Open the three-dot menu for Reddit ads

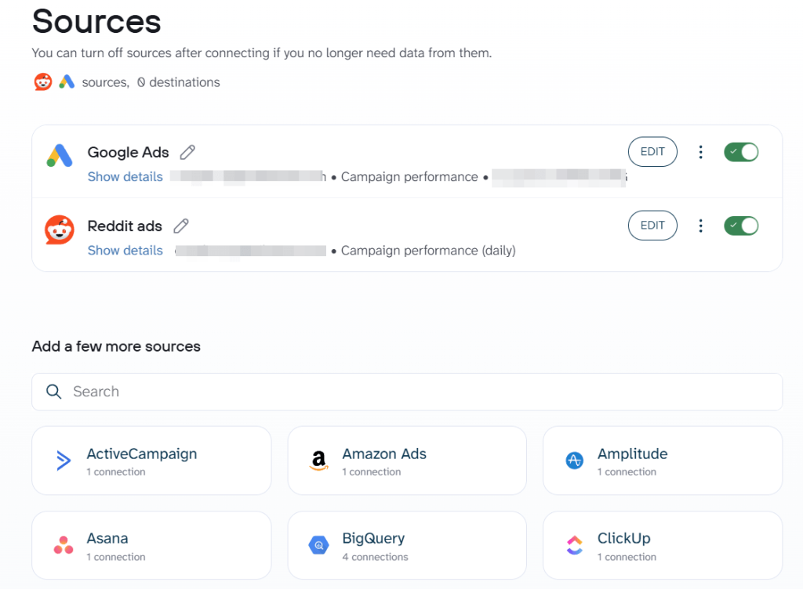point(700,225)
